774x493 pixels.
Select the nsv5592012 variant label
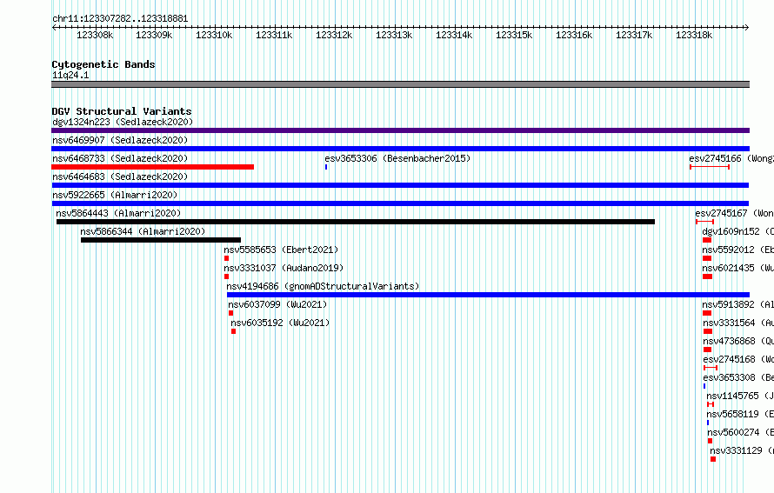(x=738, y=250)
